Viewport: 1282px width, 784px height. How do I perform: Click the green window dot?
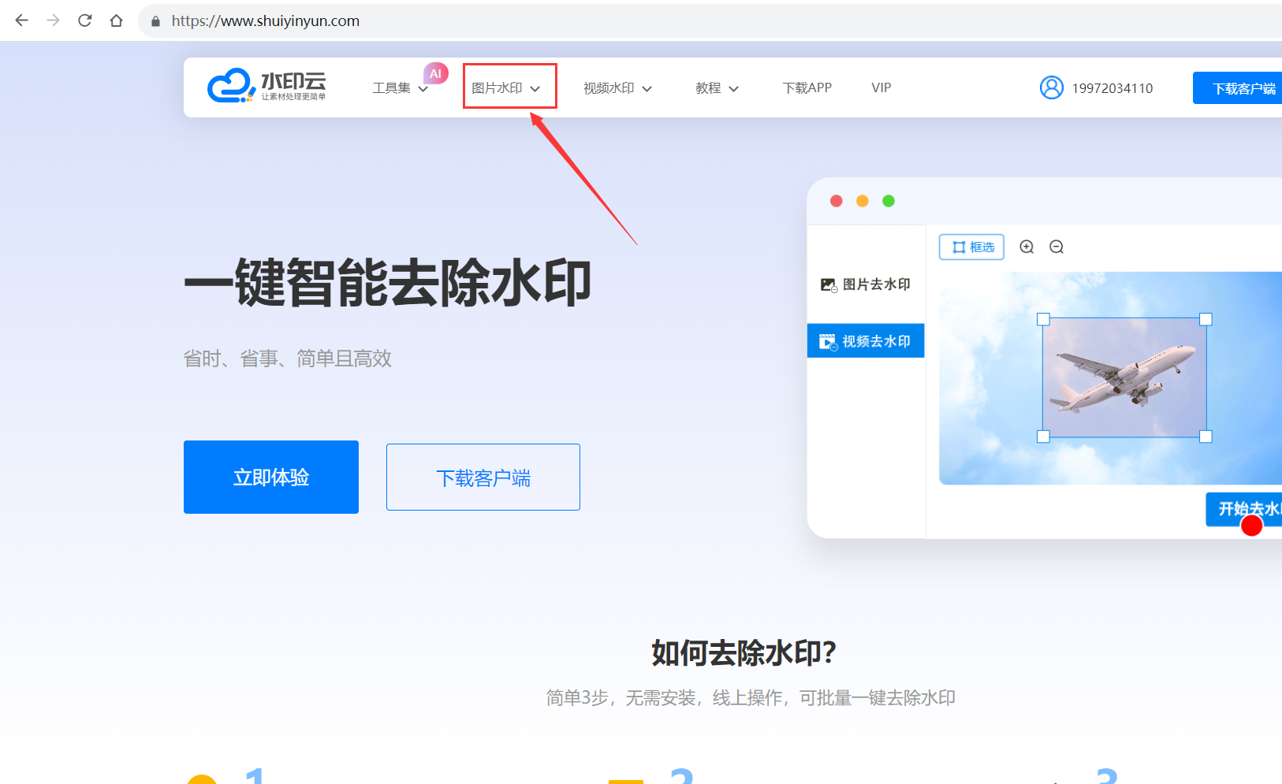click(x=889, y=201)
